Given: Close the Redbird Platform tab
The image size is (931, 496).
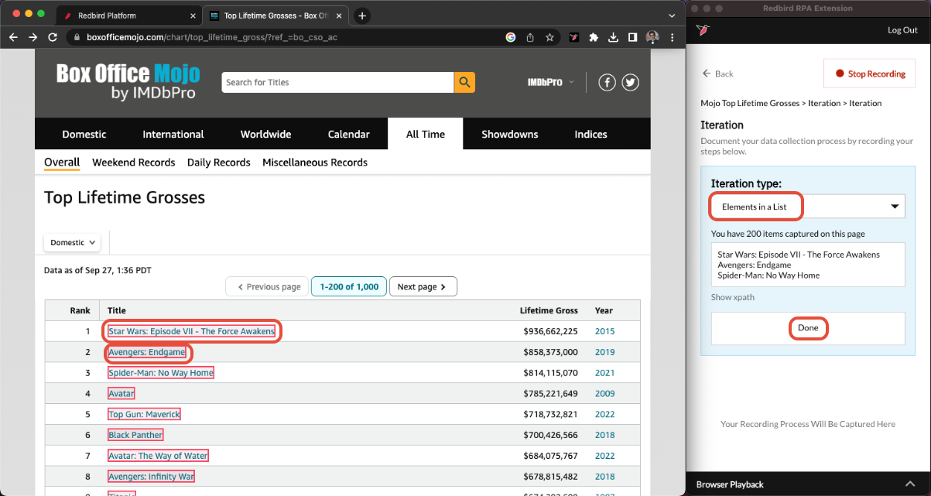Looking at the screenshot, I should (193, 15).
